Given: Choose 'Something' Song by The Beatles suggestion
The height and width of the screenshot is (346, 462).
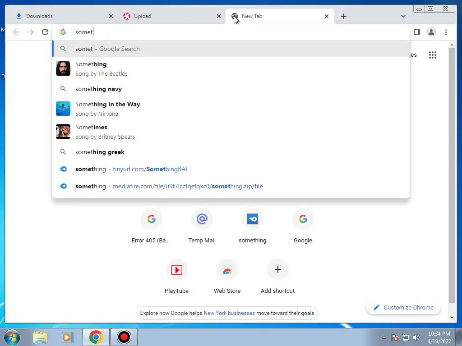Looking at the screenshot, I should [x=231, y=68].
